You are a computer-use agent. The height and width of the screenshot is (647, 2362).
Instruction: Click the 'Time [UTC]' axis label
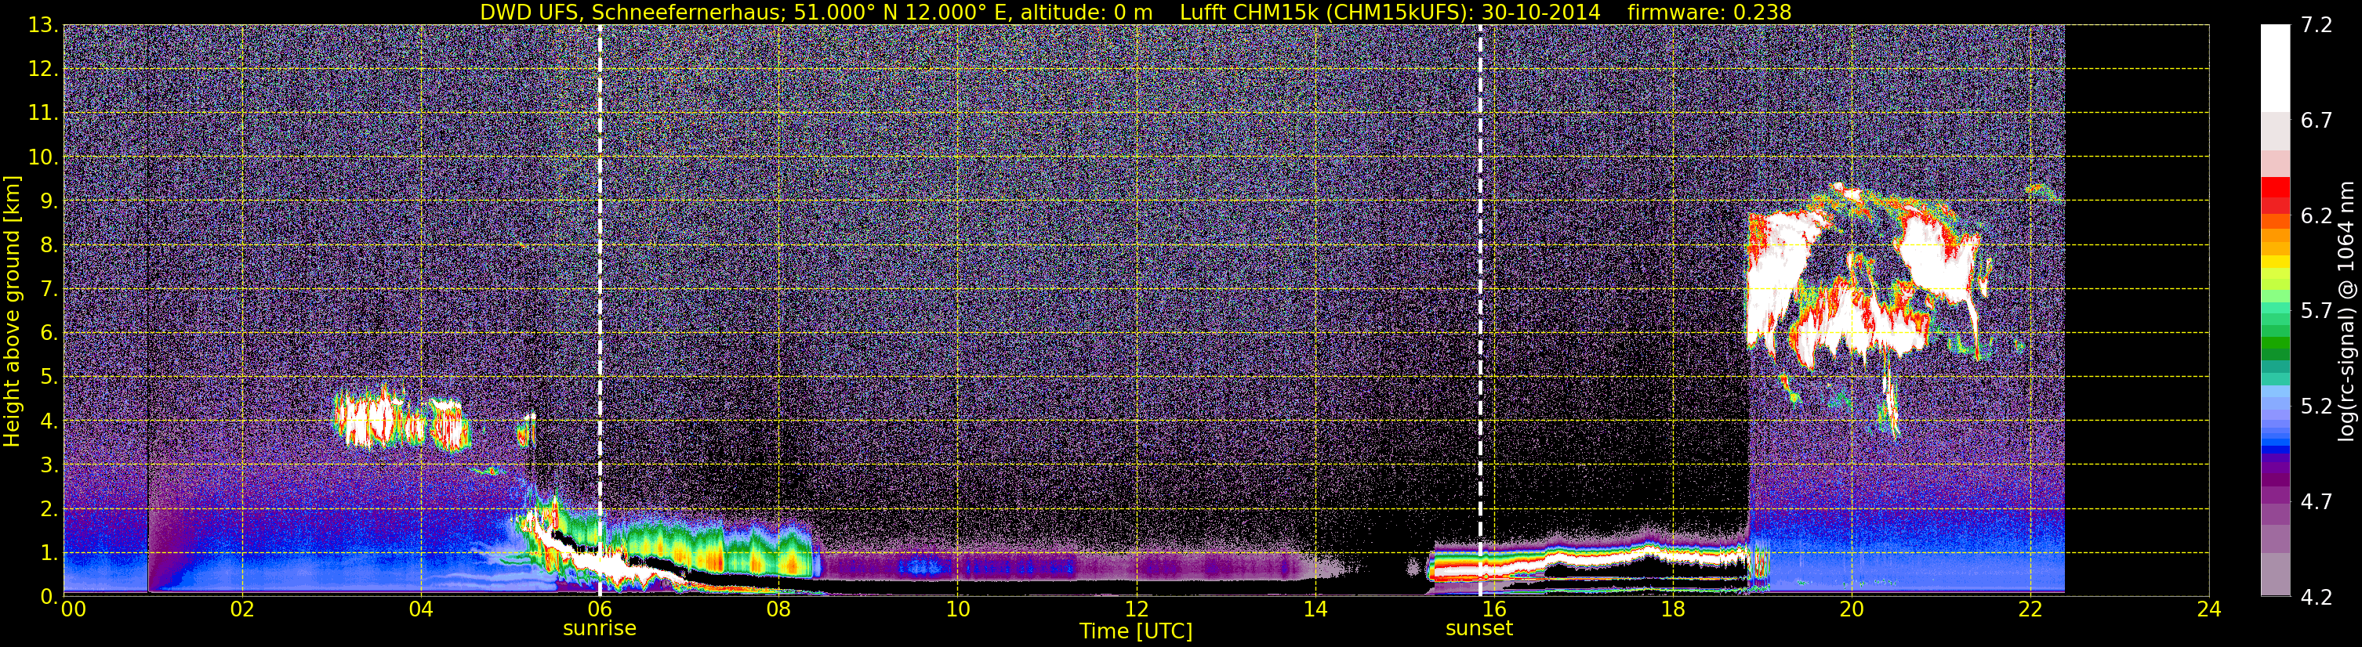click(x=1136, y=631)
